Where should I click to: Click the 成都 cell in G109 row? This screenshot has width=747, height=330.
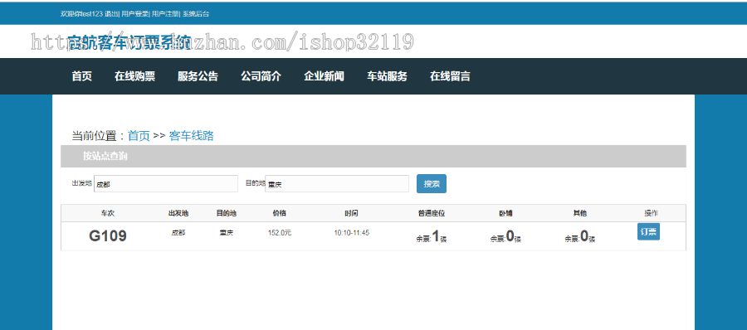(x=178, y=233)
